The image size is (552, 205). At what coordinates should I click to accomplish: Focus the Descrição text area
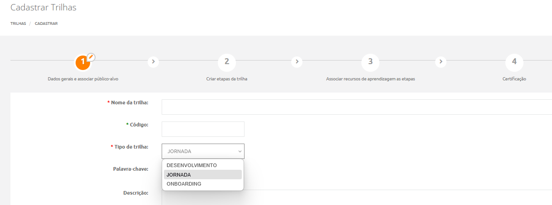356,197
